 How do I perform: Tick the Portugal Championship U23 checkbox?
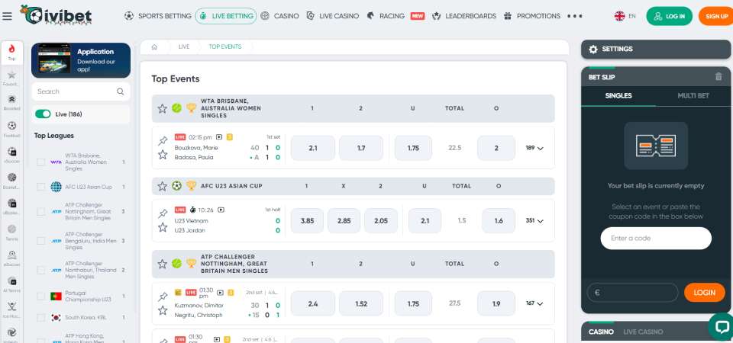click(x=41, y=297)
